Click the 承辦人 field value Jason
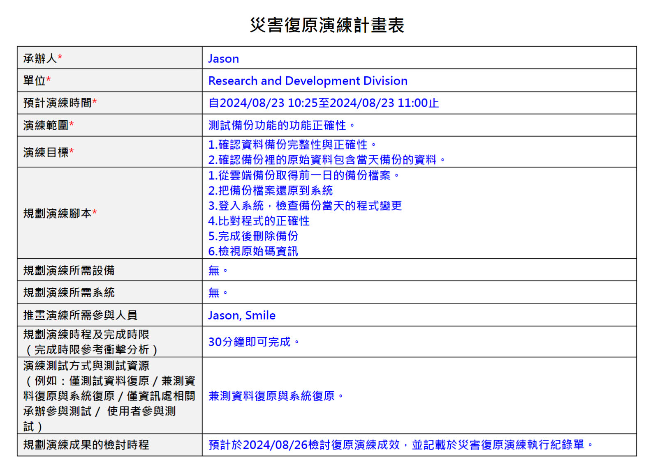 point(223,59)
